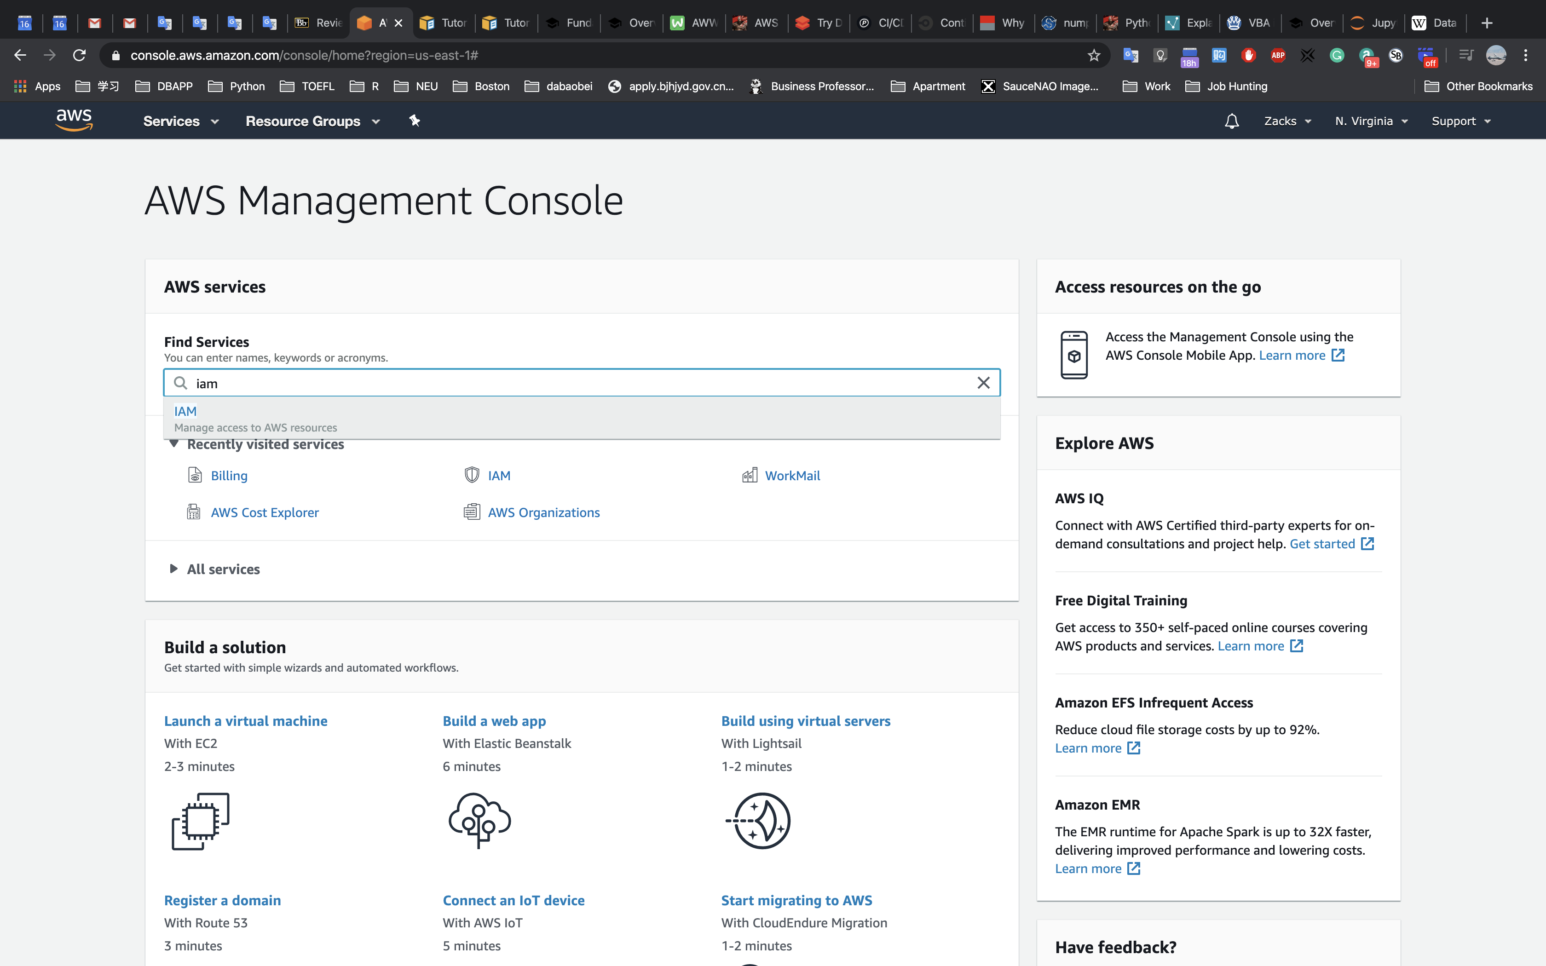Click the pin shortcuts icon in navbar
Screen dimensions: 1546x966
pyautogui.click(x=415, y=121)
